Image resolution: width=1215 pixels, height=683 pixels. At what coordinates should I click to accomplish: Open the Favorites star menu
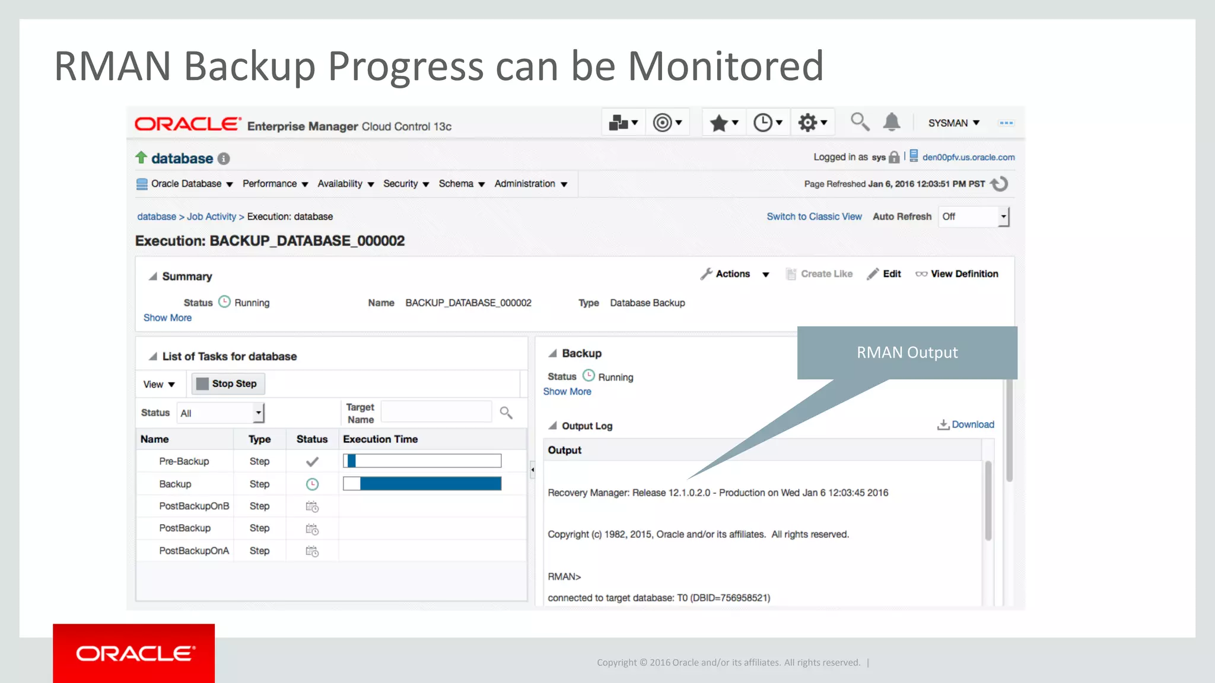tap(724, 123)
